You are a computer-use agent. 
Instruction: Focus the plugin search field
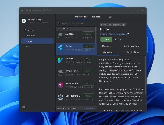76,23
